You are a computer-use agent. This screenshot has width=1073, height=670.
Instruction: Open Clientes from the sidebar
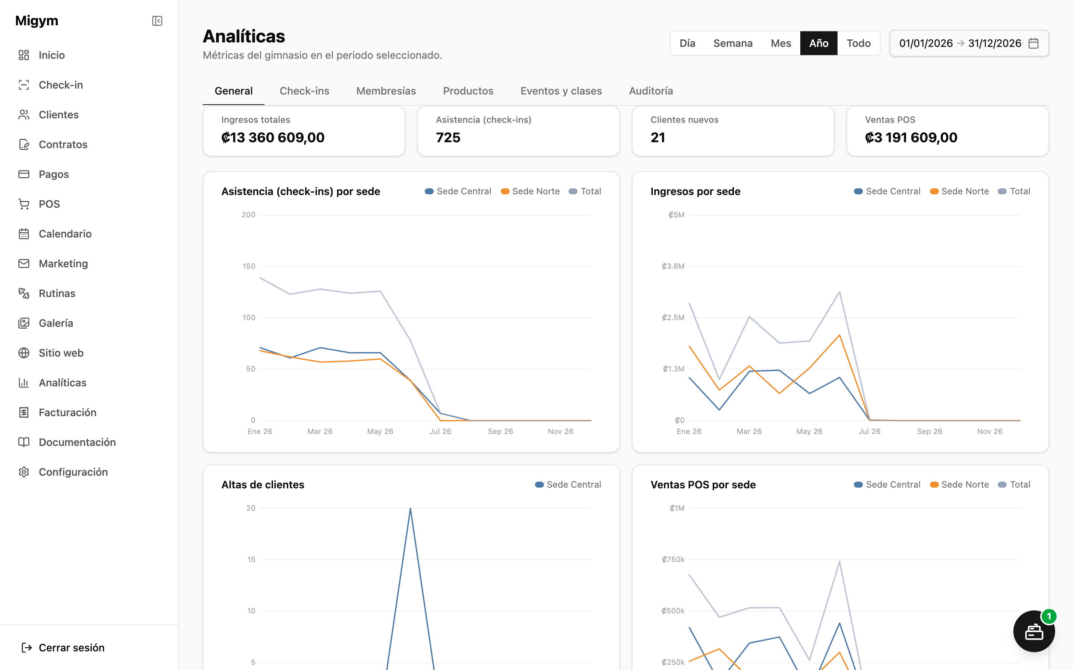click(x=89, y=114)
